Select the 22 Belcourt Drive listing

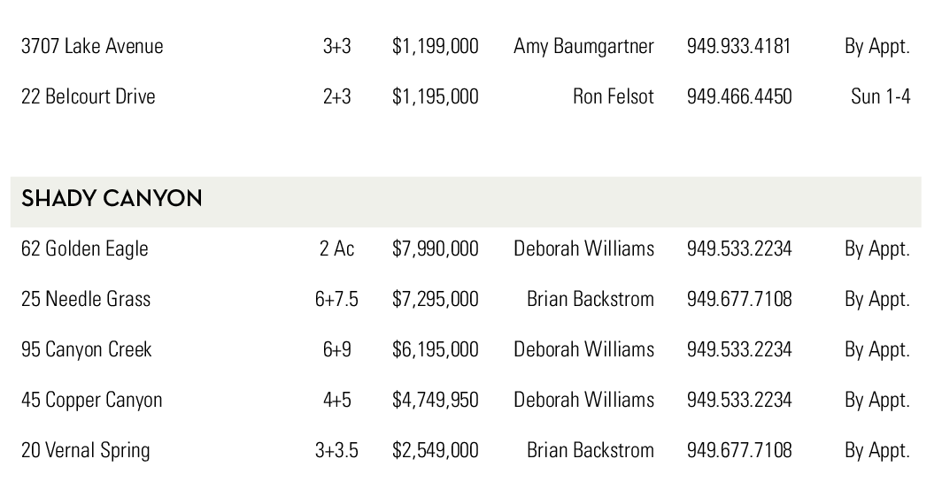point(88,96)
